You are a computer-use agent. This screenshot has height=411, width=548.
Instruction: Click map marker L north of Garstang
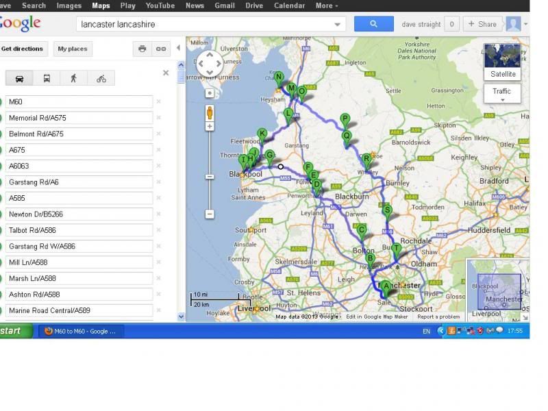point(288,116)
